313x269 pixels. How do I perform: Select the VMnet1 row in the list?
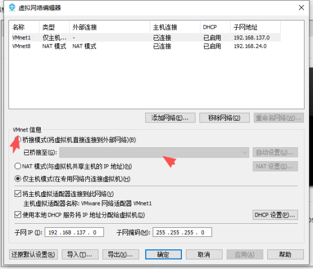point(146,37)
